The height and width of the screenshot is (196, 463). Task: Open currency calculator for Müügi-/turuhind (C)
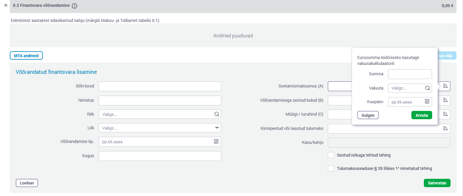pos(445,114)
